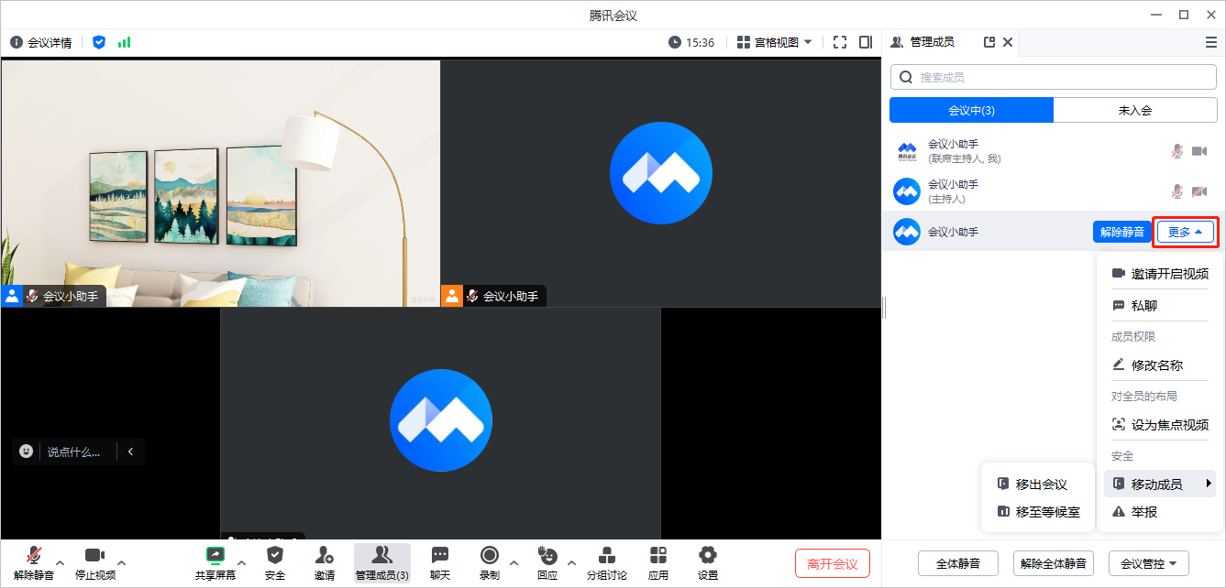Click the magnifier icon in 搜索成员
The width and height of the screenshot is (1226, 588).
(x=907, y=77)
